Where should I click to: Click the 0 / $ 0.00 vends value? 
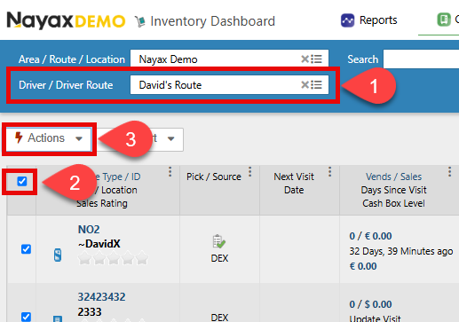coord(370,304)
